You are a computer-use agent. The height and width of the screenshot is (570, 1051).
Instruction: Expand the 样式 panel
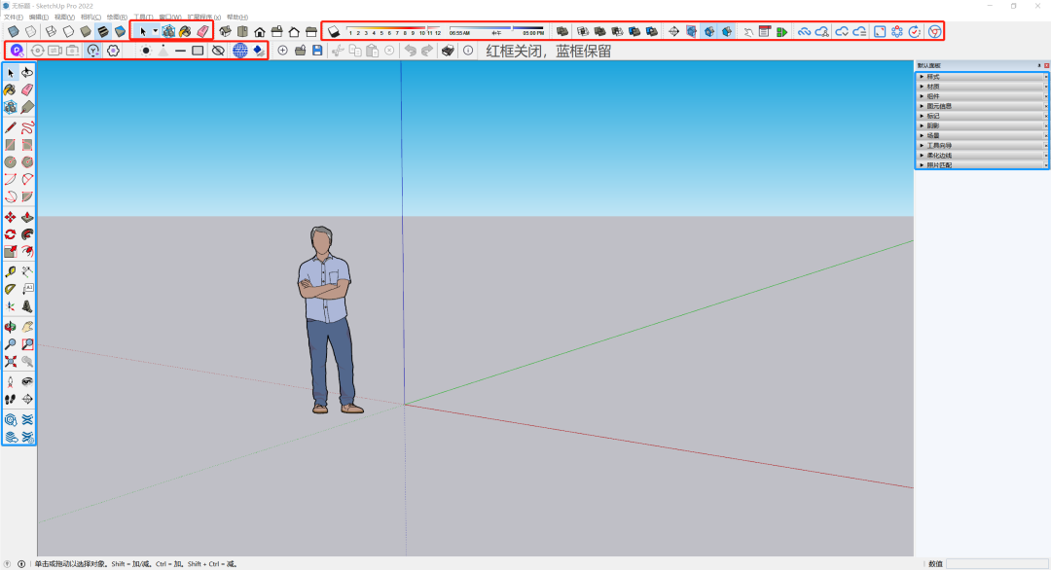click(982, 77)
